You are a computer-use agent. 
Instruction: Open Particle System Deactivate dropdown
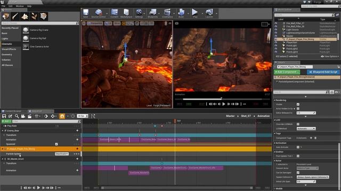62,154
